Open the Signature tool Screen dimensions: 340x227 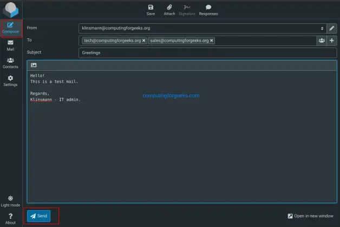187,9
